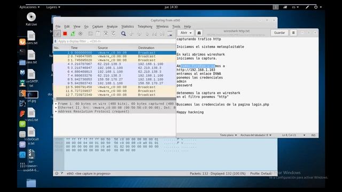The image size is (342, 192).
Task: Select packet 4 from 62.210.138.3
Action: tap(115, 64)
